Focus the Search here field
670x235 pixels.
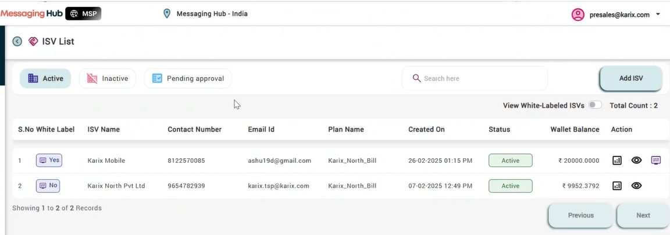coord(475,78)
